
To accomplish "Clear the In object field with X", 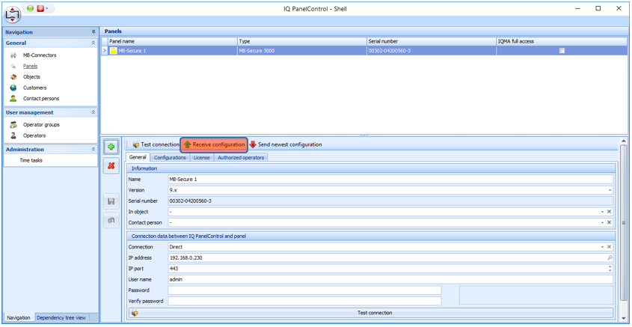I will click(x=610, y=212).
